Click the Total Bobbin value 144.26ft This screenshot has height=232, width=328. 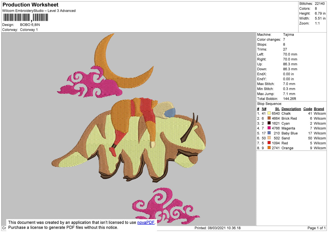click(x=290, y=98)
